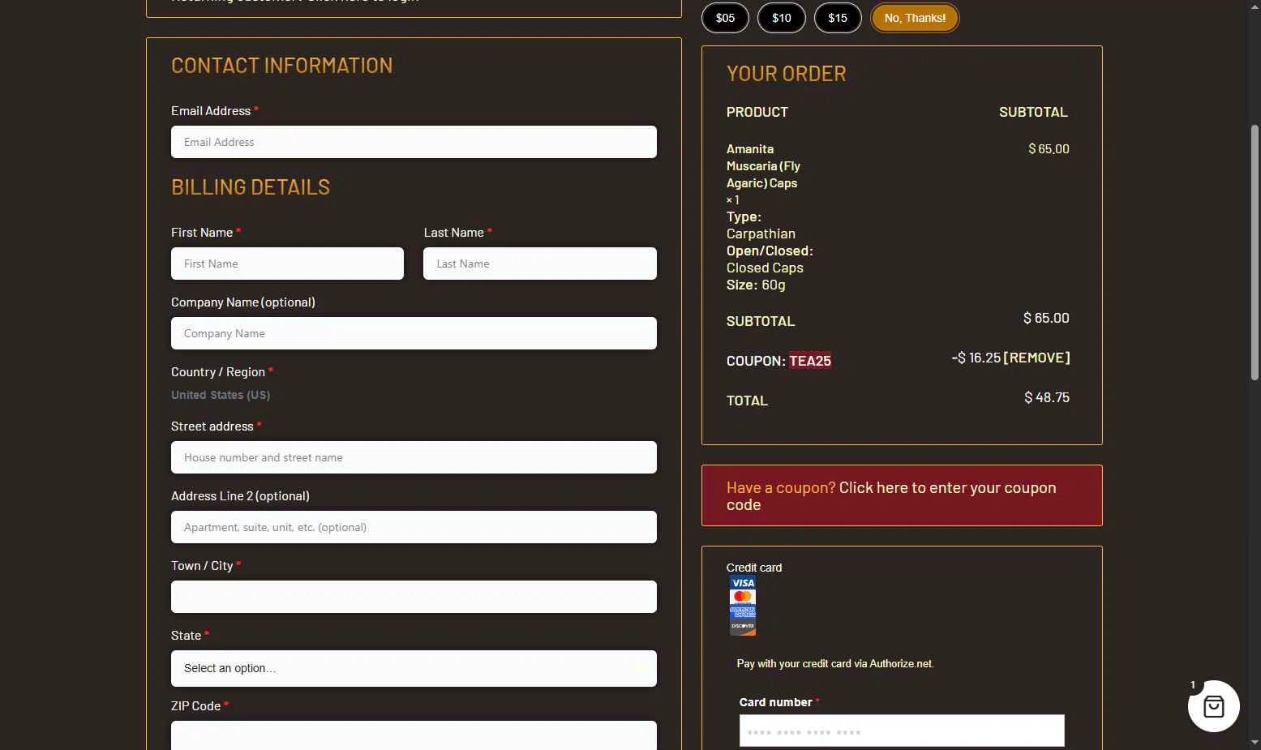Click the $48.75 total amount
This screenshot has width=1261, height=750.
pos(1047,397)
